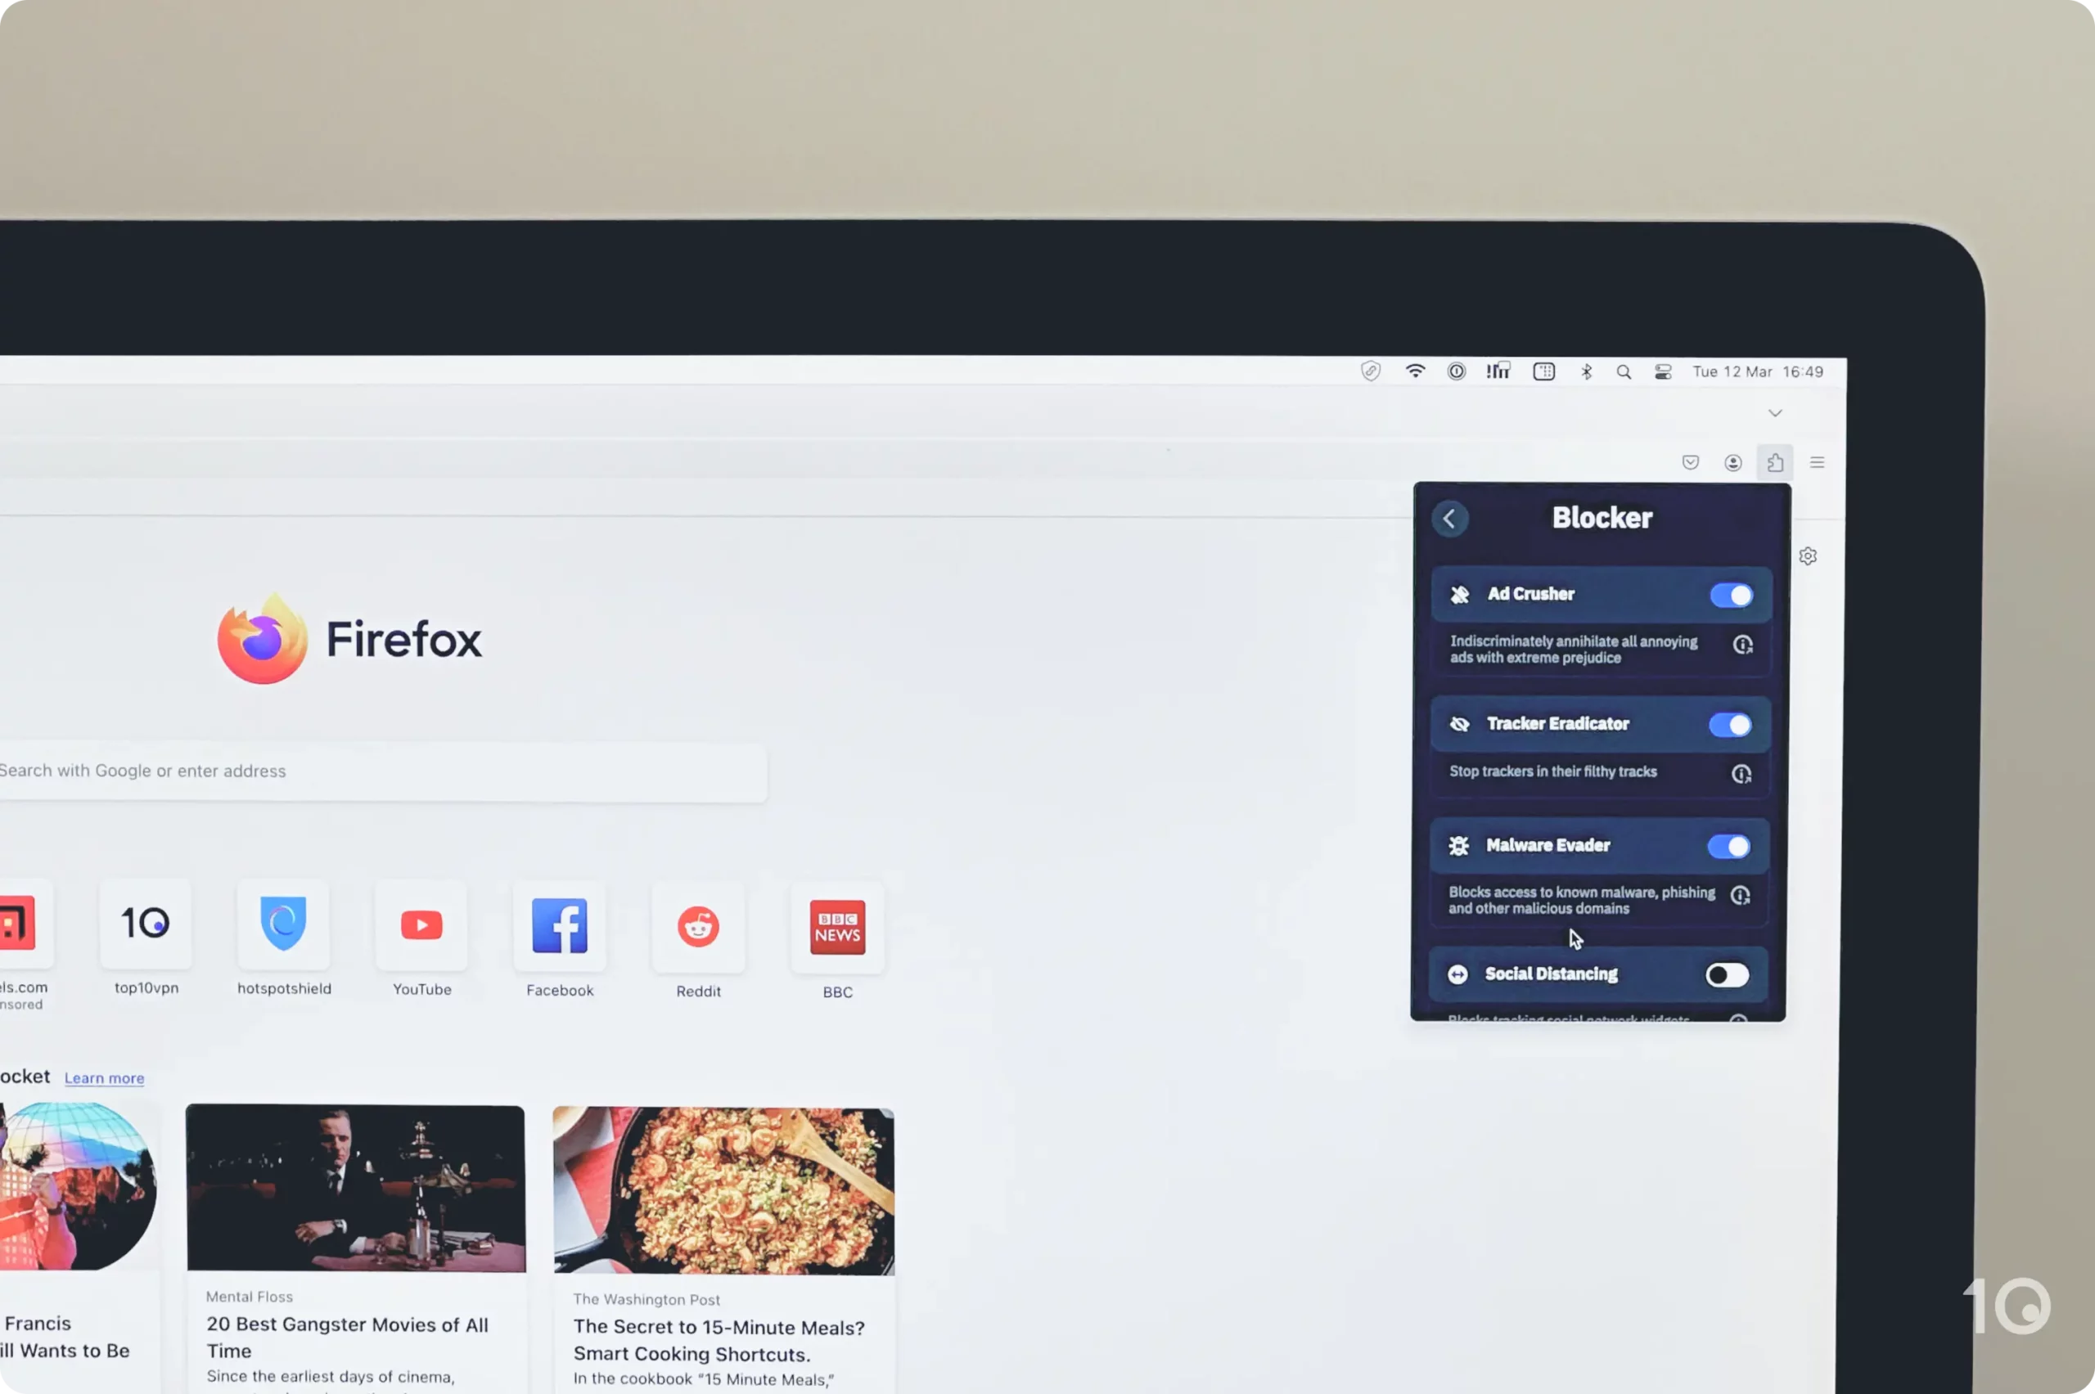
Task: Expand the Social Distancing description
Action: coord(1741,1019)
